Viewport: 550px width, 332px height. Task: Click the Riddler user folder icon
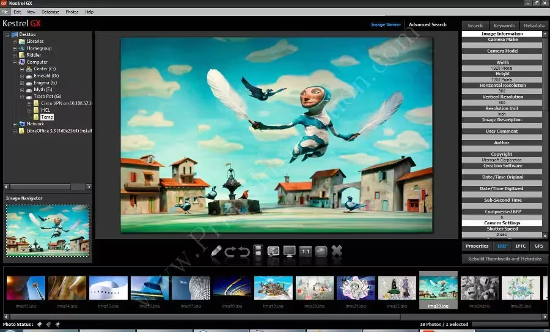[x=22, y=55]
